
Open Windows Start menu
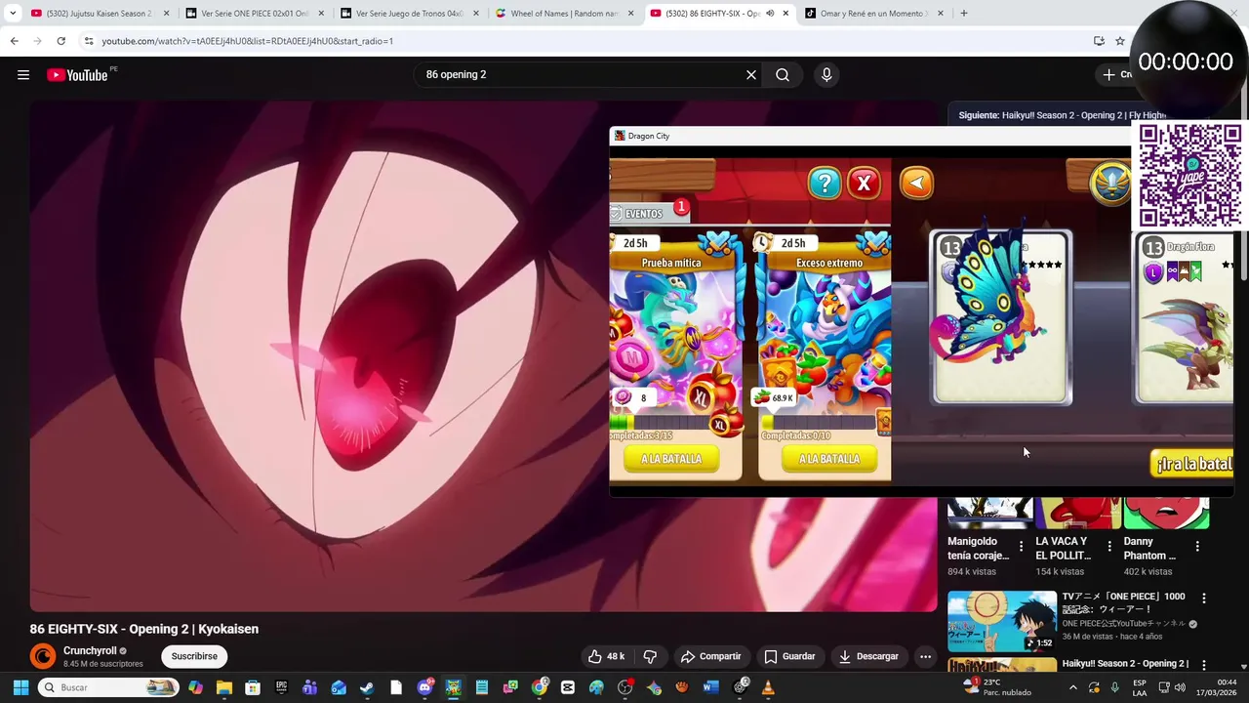click(20, 687)
